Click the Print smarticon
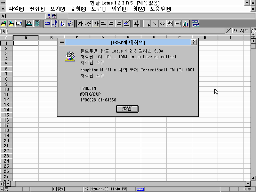The height and width of the screenshot is (192, 256). click(29, 24)
